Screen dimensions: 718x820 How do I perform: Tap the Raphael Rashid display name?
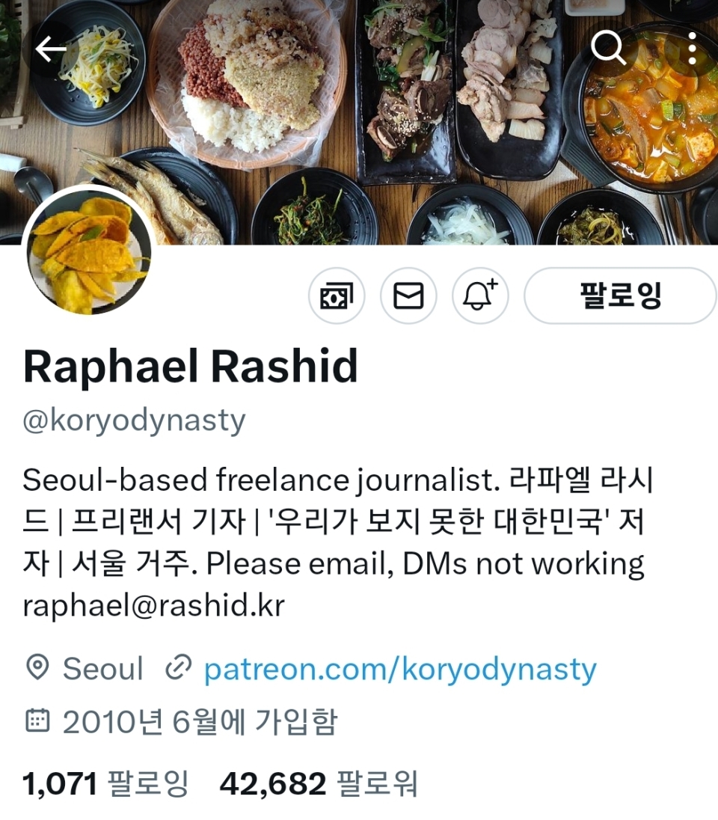[191, 367]
